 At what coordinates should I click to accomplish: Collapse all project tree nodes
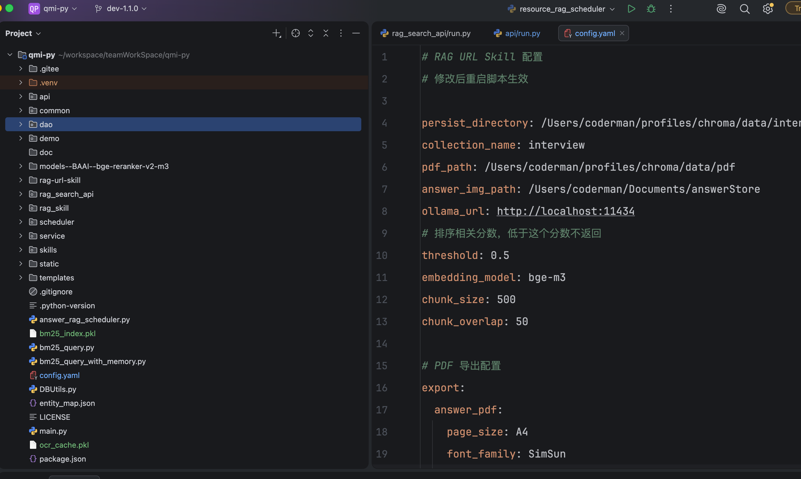[326, 33]
